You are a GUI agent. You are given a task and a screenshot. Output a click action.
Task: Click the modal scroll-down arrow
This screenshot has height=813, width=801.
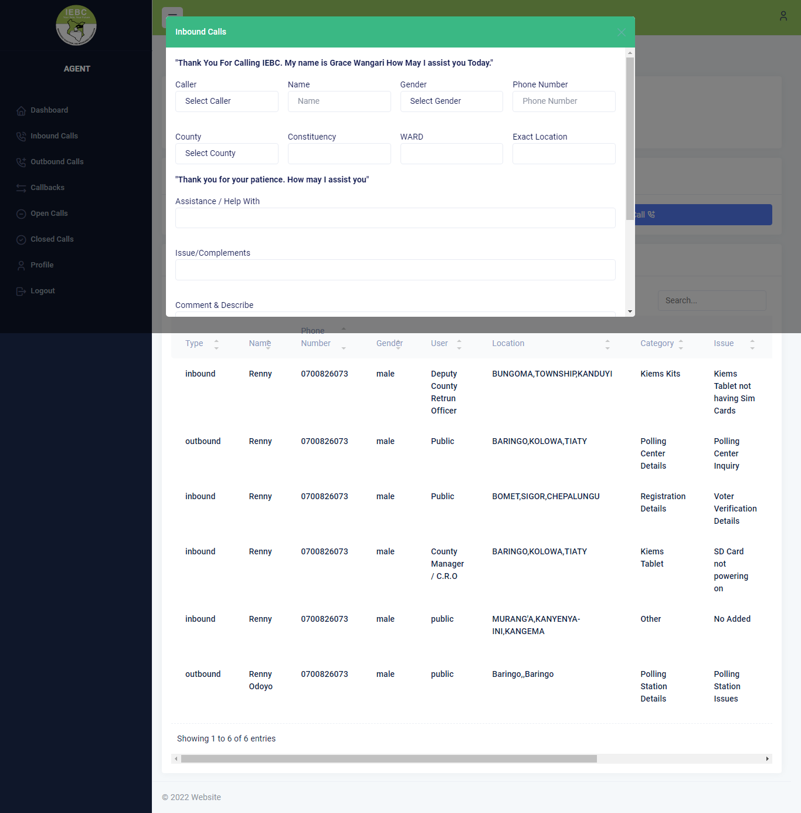tap(630, 311)
